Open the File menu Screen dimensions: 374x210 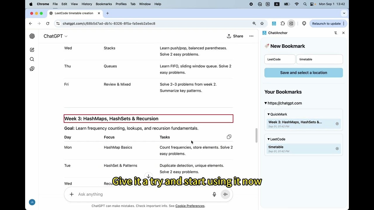pyautogui.click(x=55, y=4)
